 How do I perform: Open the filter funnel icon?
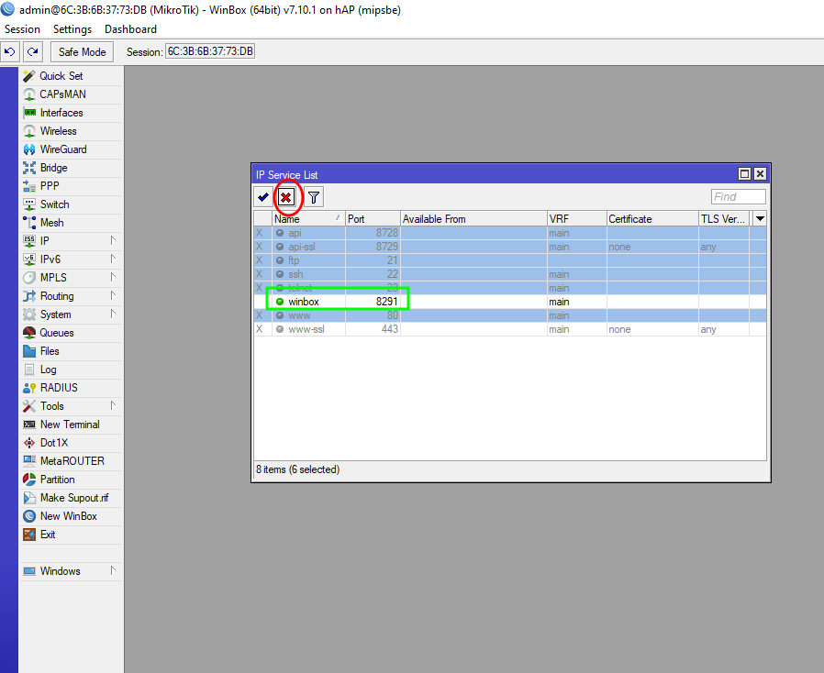[314, 197]
